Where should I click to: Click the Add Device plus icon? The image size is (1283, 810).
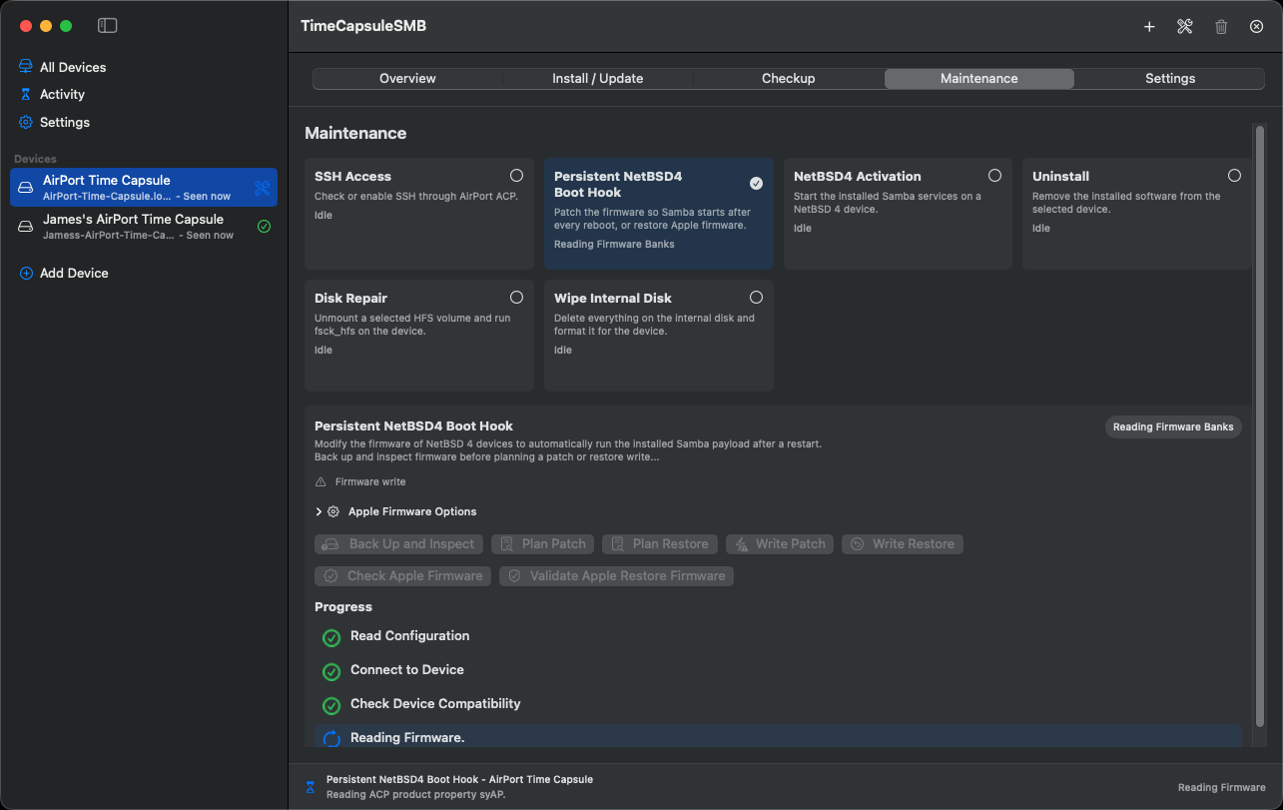tap(26, 273)
